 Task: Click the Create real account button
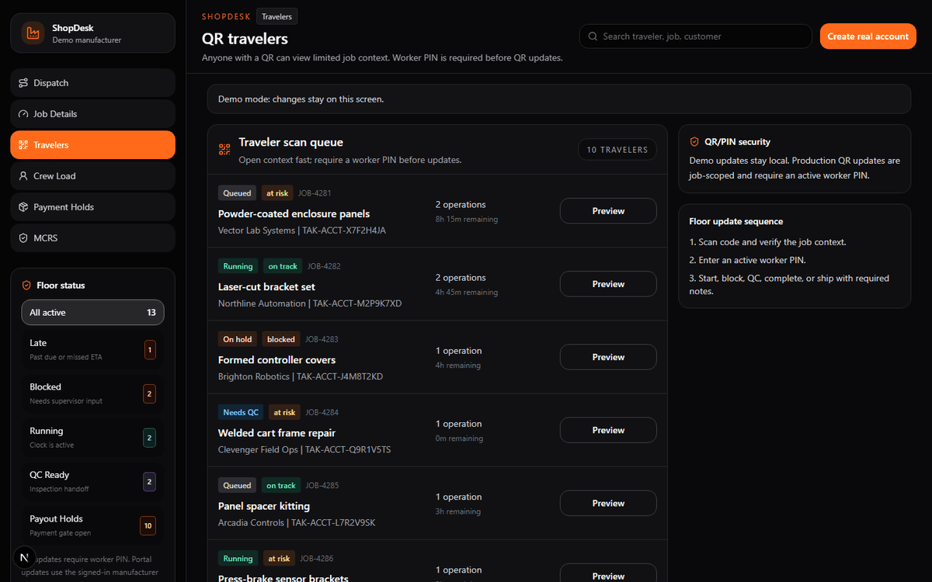pyautogui.click(x=868, y=36)
